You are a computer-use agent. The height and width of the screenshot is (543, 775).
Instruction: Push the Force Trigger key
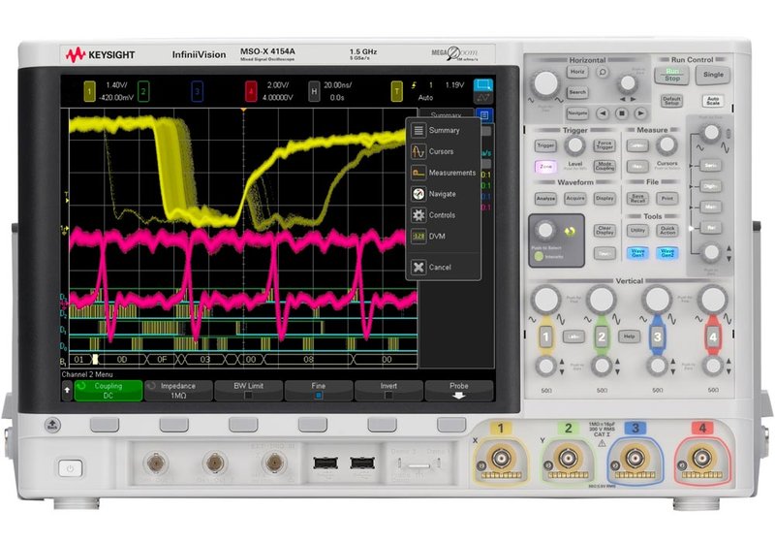tap(604, 145)
